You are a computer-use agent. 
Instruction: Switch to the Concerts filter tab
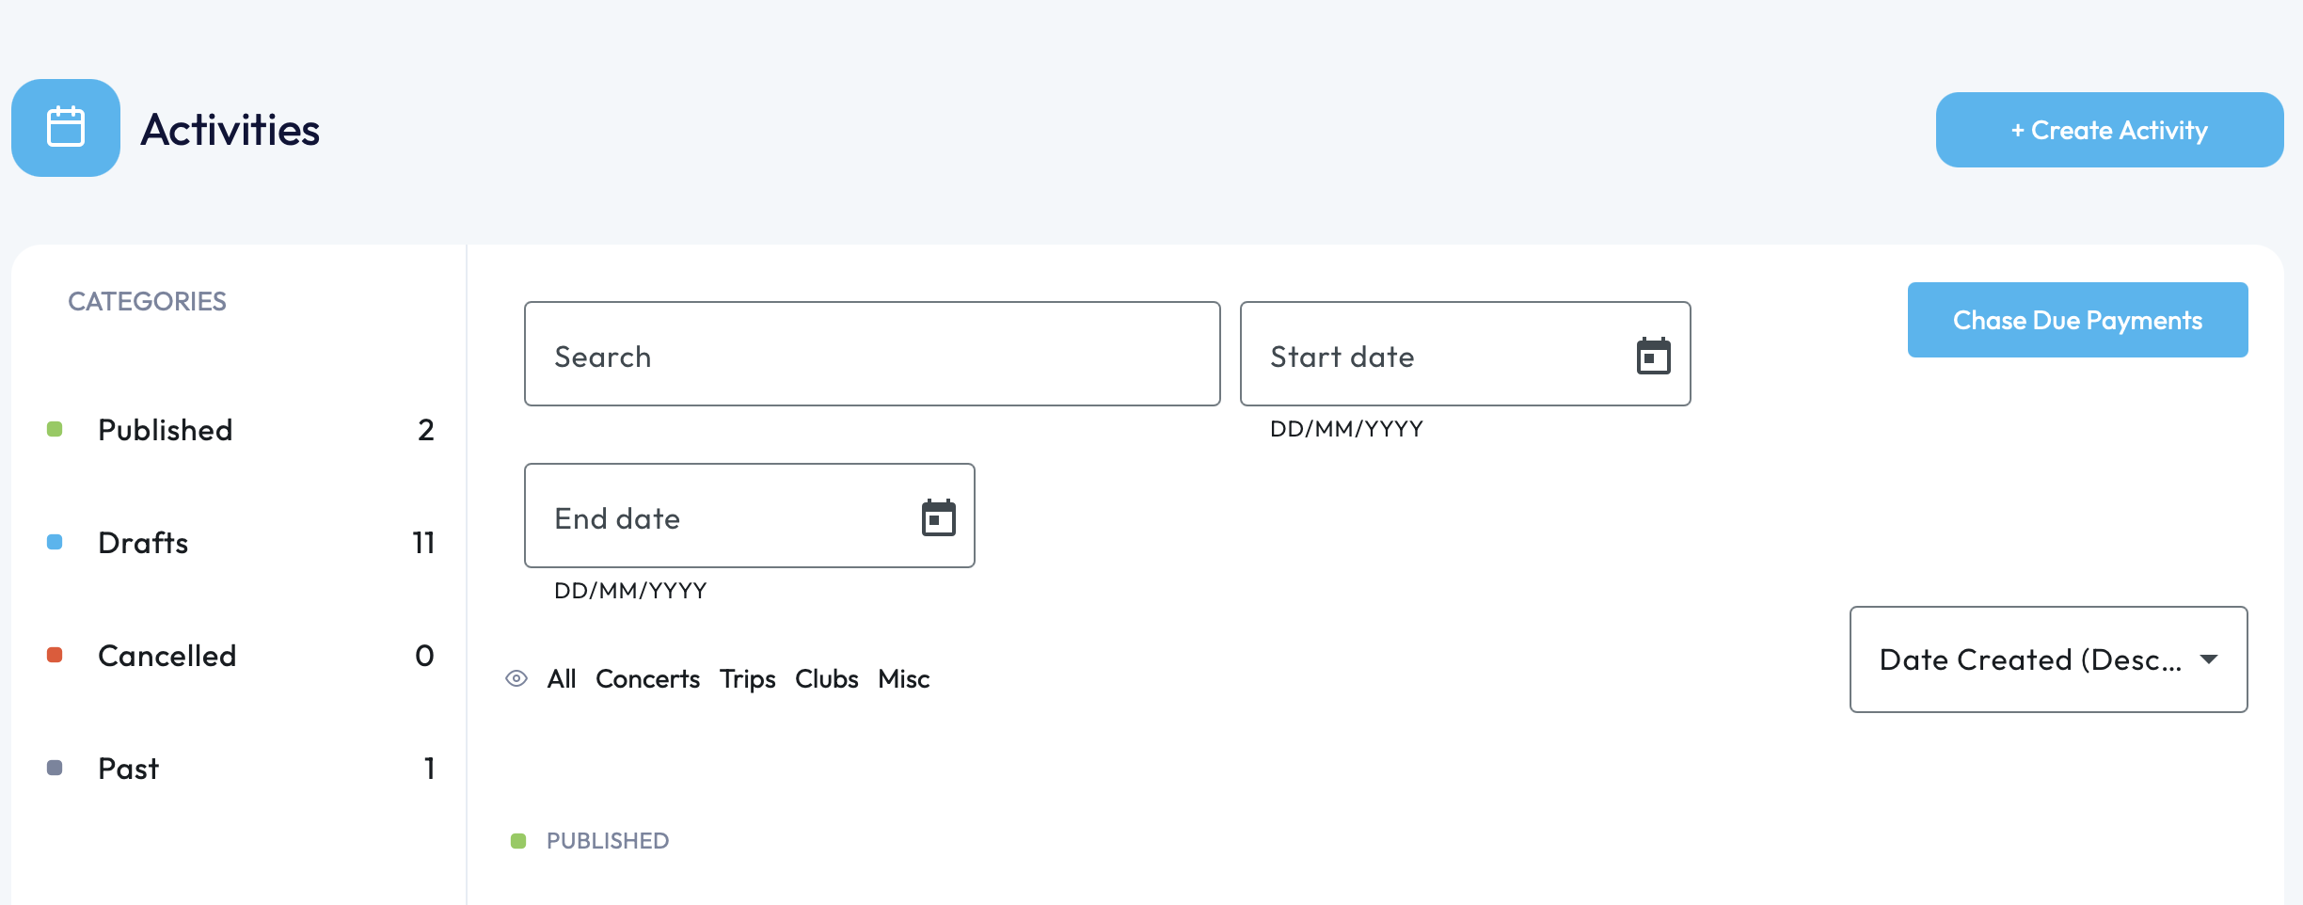[647, 678]
